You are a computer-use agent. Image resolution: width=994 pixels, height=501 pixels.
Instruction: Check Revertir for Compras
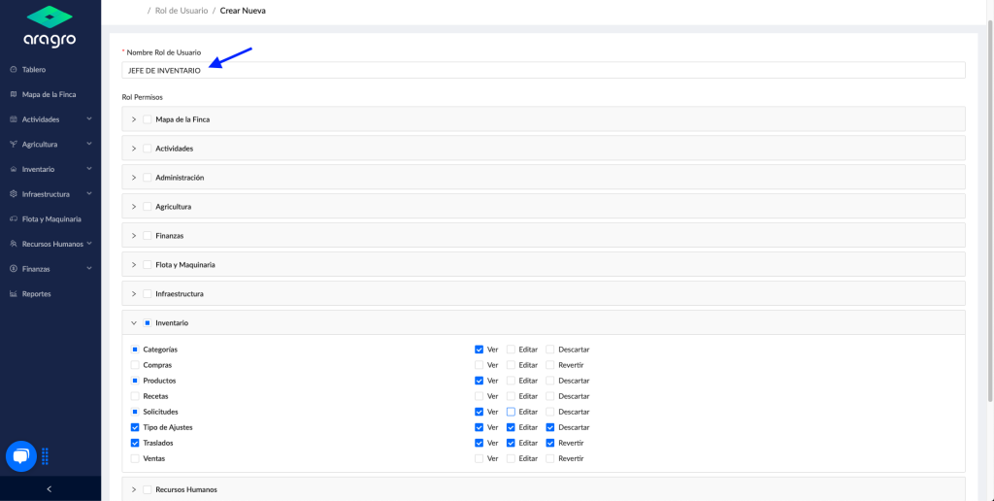point(550,365)
